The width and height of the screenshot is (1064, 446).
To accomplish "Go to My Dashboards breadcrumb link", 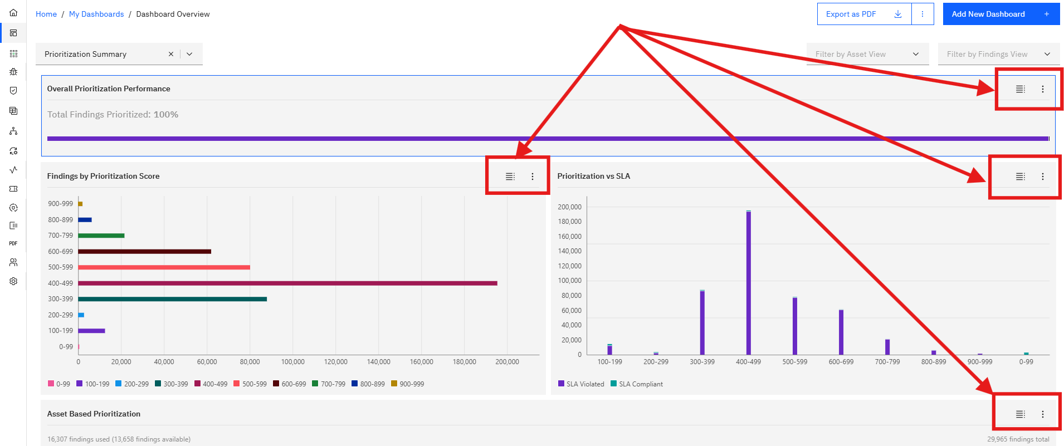I will coord(96,14).
